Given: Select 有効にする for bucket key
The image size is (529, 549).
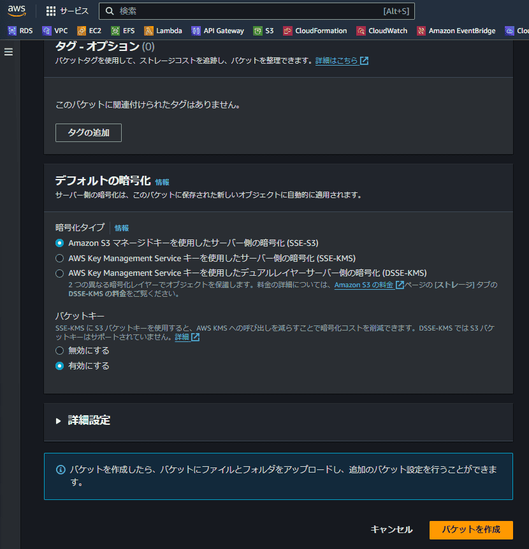Looking at the screenshot, I should click(59, 366).
